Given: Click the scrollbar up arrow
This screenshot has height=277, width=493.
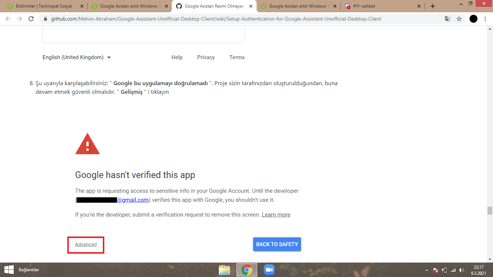Looking at the screenshot, I should (x=490, y=29).
